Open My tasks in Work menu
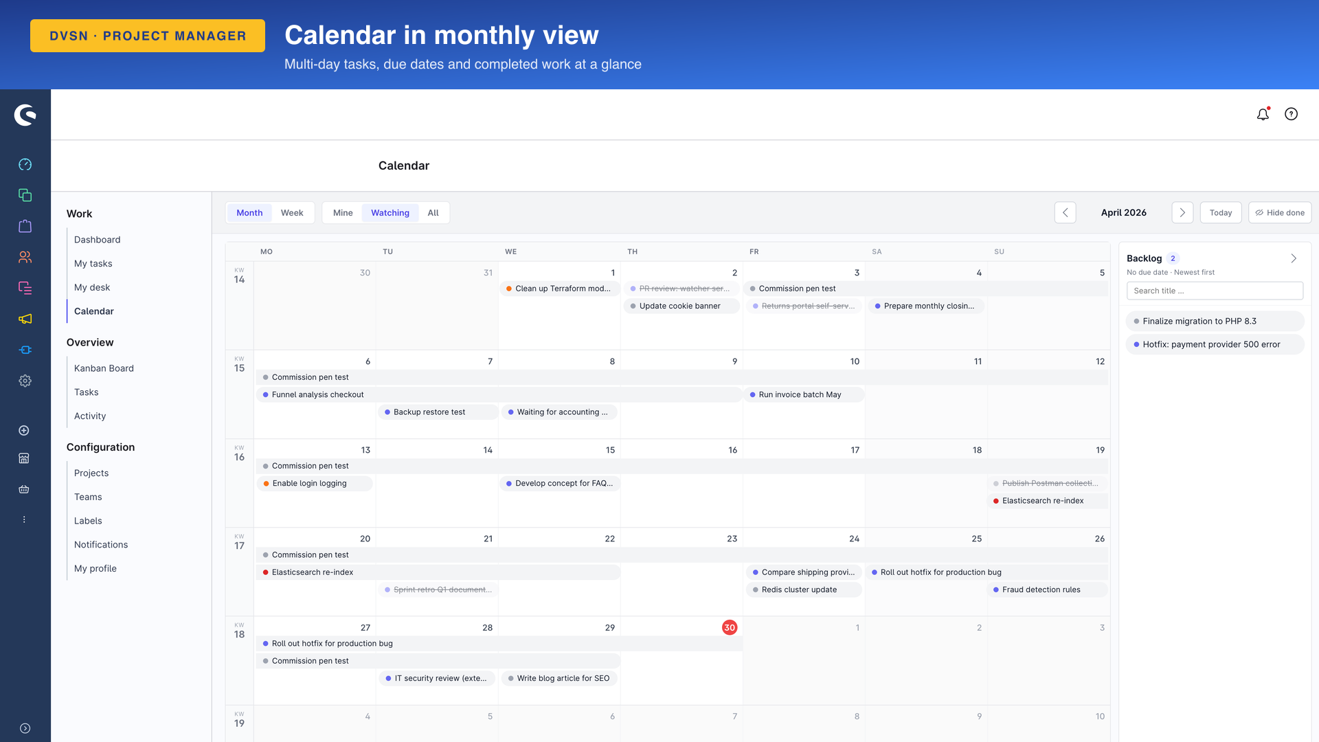Viewport: 1319px width, 742px height. tap(93, 264)
